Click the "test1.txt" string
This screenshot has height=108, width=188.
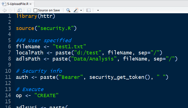pos(69,47)
